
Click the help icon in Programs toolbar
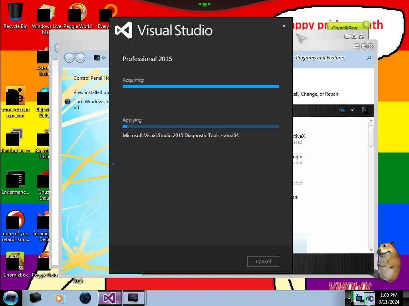pyautogui.click(x=365, y=110)
